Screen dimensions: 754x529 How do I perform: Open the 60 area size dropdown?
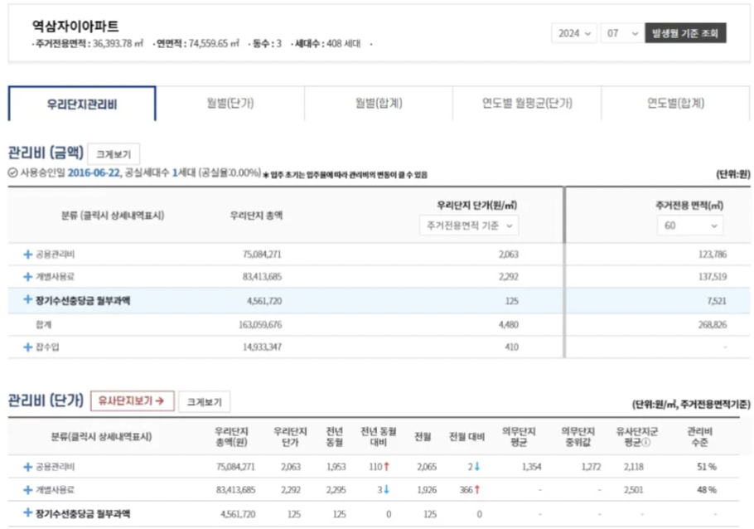coord(690,226)
